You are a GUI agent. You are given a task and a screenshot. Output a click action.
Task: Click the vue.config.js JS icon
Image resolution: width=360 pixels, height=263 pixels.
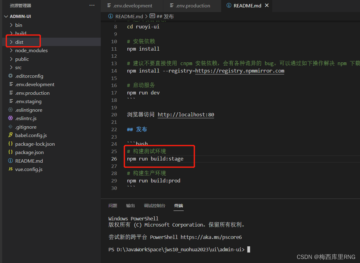pyautogui.click(x=10, y=169)
